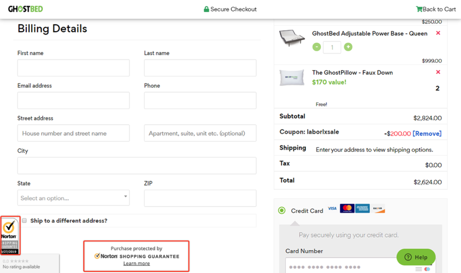Remove The GhostPillow item with red X
461x273 pixels.
(438, 72)
